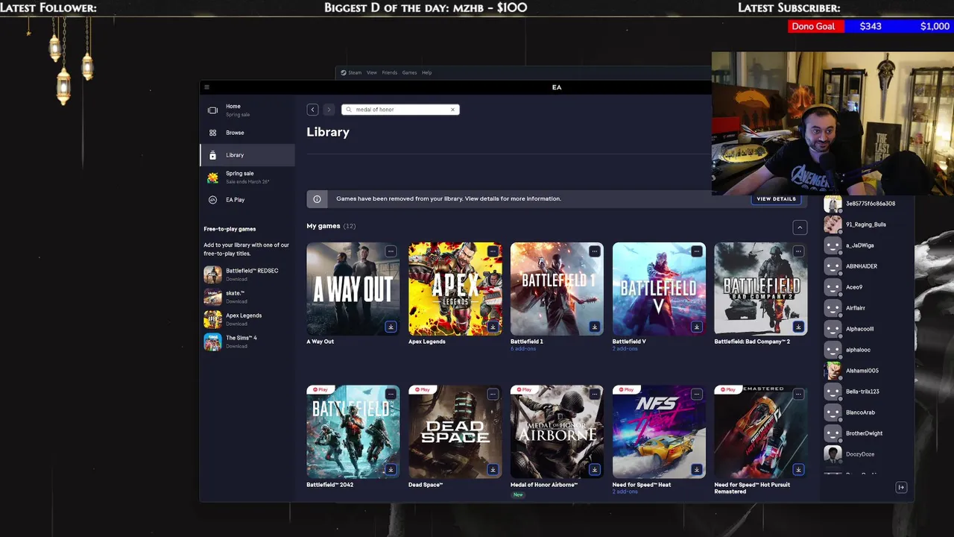Screen dimensions: 954x537
Task: Open The Sims 4 free-to-play game
Action: [x=247, y=342]
